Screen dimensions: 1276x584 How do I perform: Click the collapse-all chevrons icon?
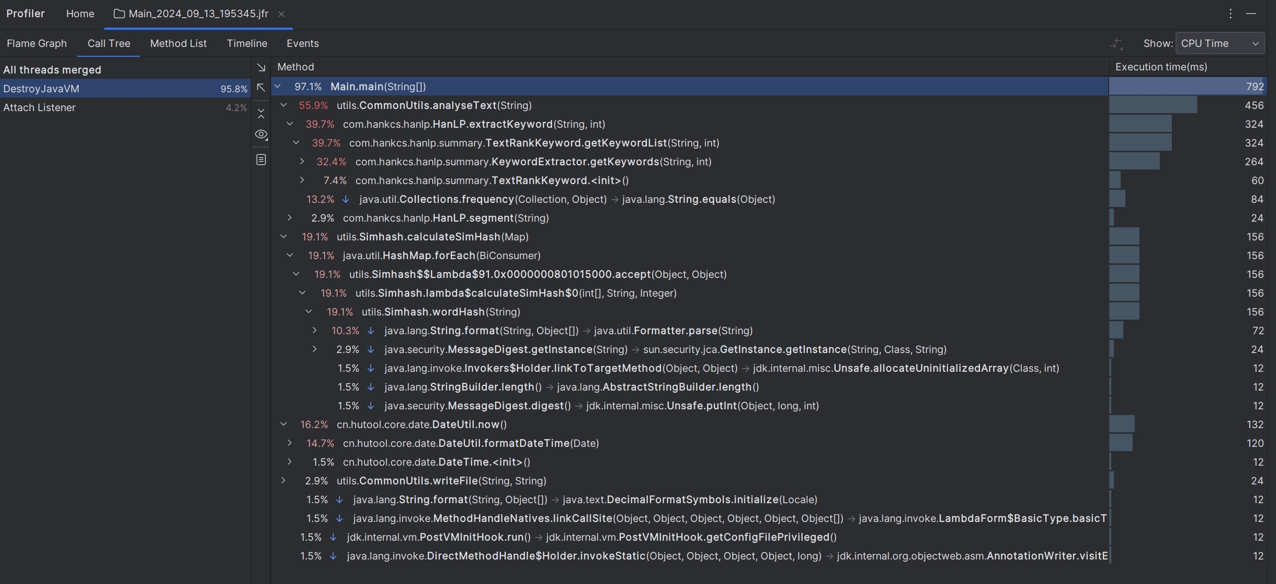pos(261,113)
